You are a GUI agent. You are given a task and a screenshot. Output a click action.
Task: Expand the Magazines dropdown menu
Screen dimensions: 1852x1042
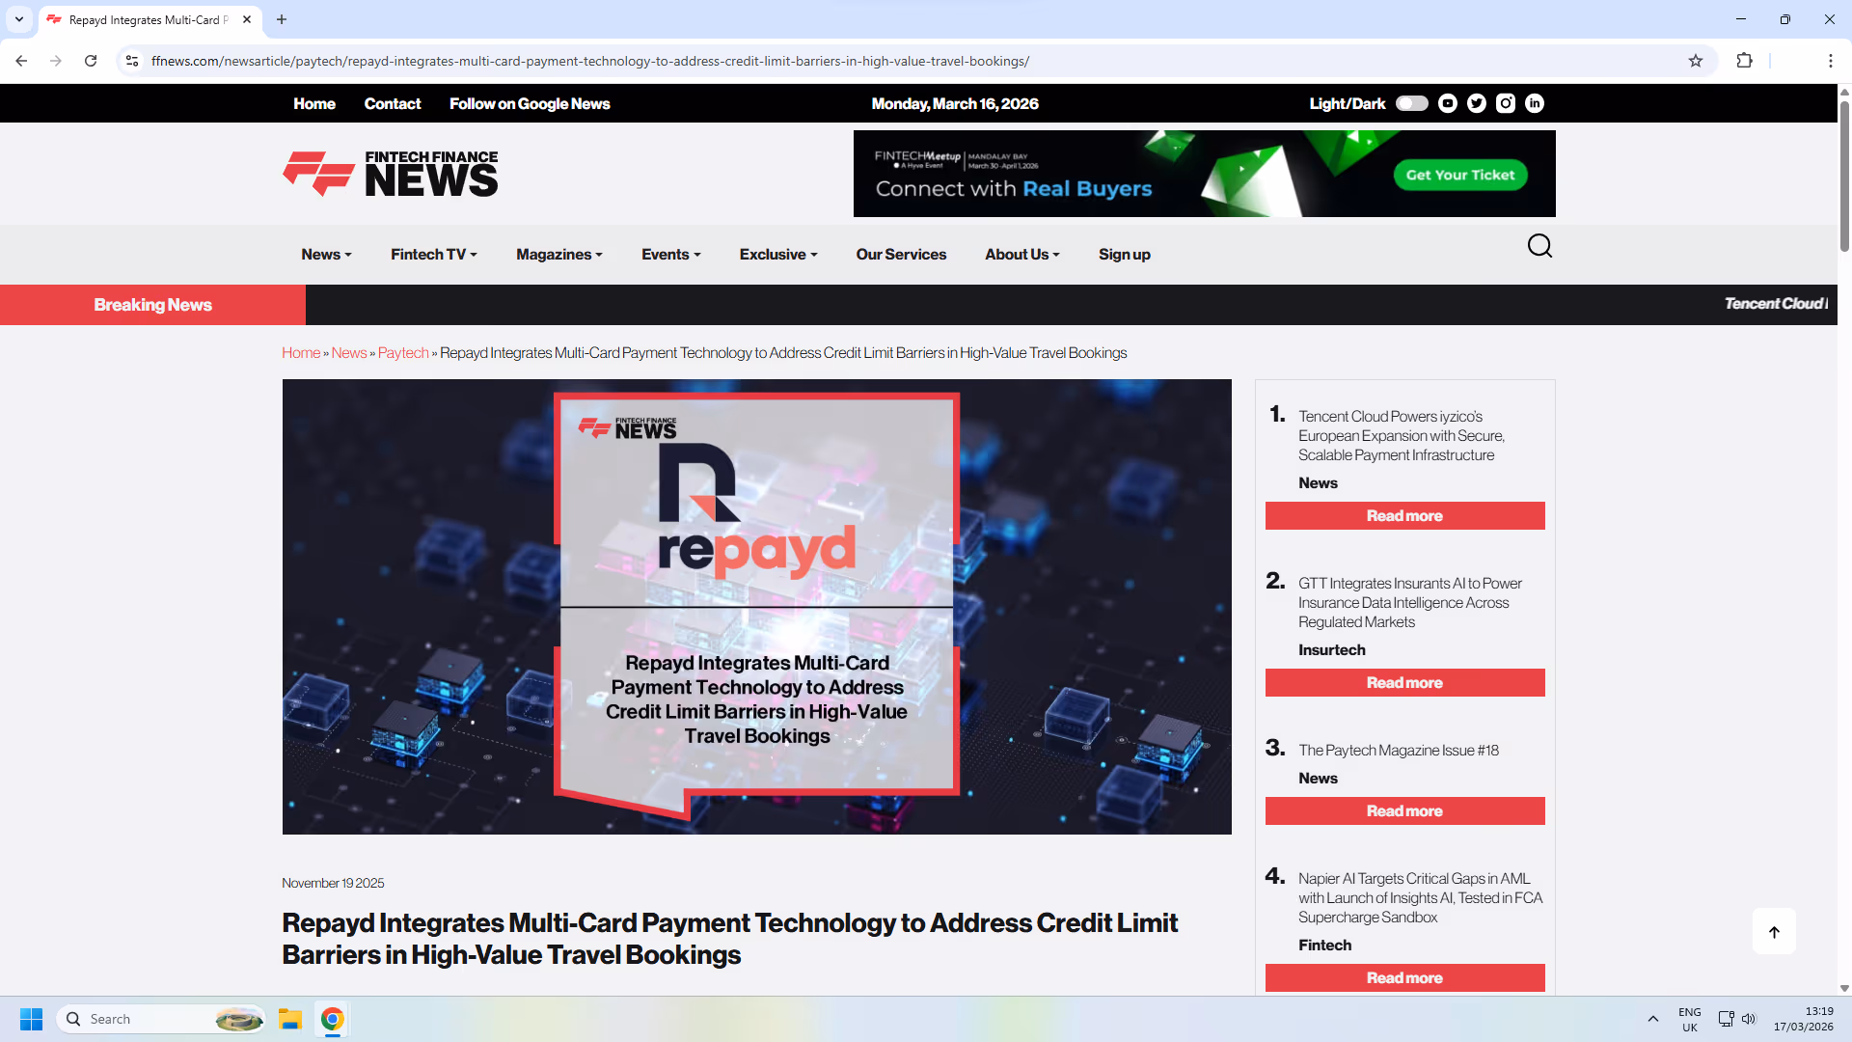[559, 255]
